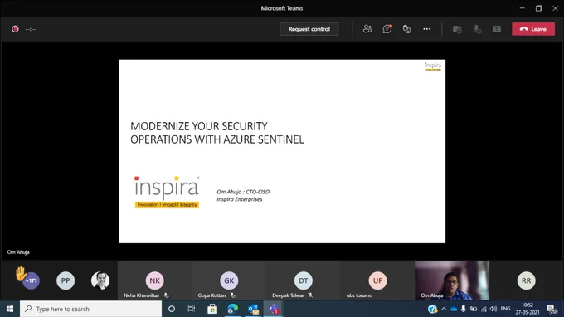The height and width of the screenshot is (317, 564).
Task: Toggle the camera on or off
Action: click(x=457, y=29)
